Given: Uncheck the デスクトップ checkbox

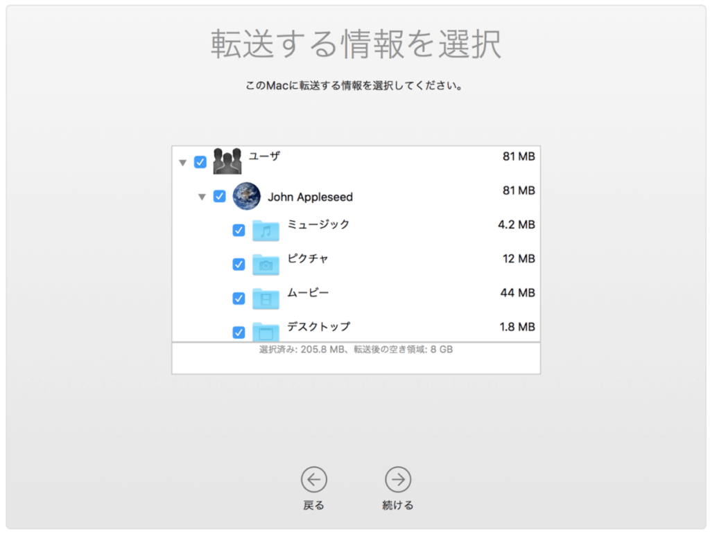Looking at the screenshot, I should [239, 332].
